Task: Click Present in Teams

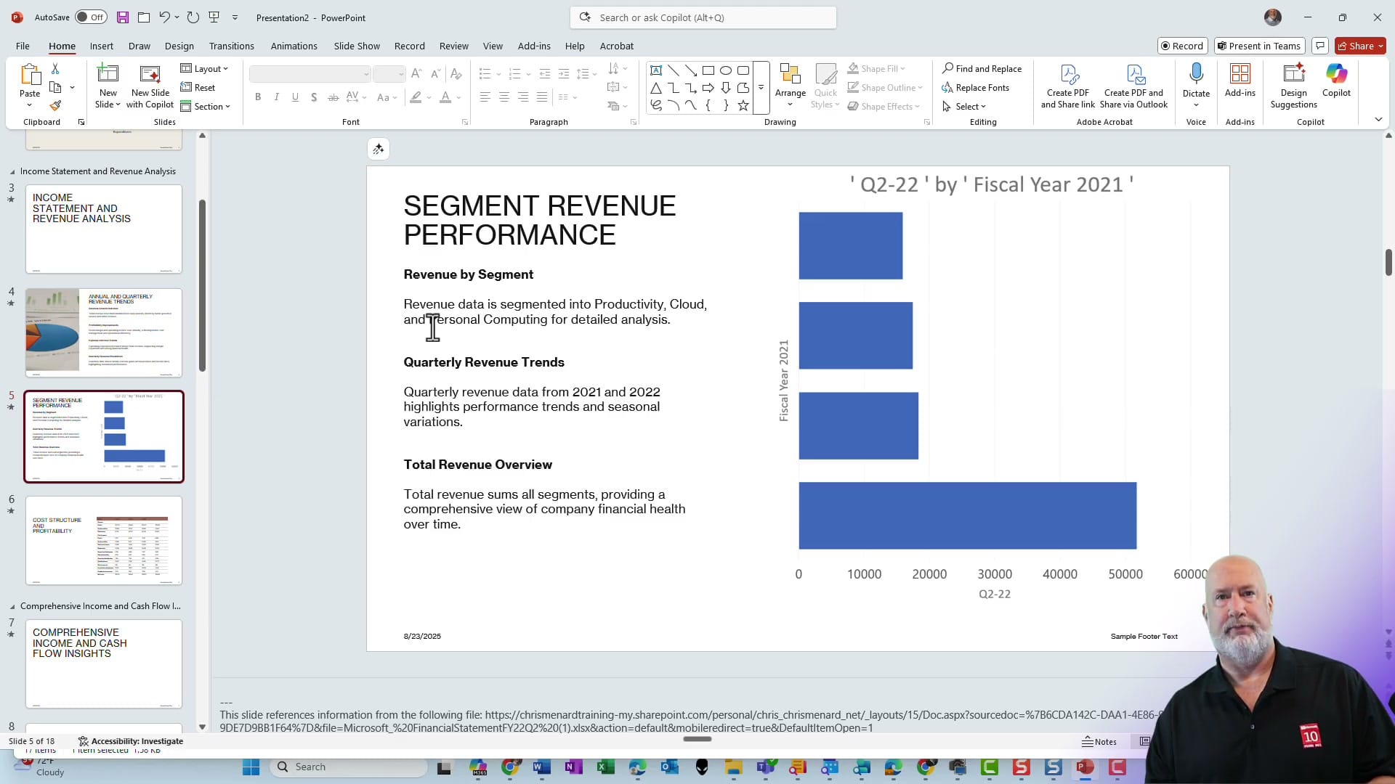Action: coord(1259,46)
